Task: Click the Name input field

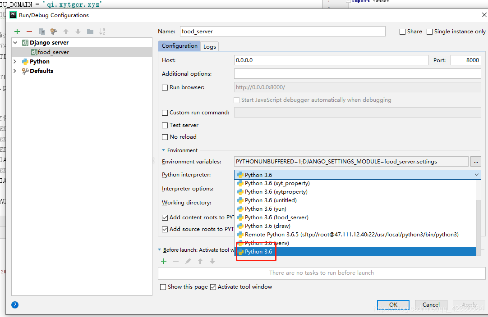Action: 283,32
